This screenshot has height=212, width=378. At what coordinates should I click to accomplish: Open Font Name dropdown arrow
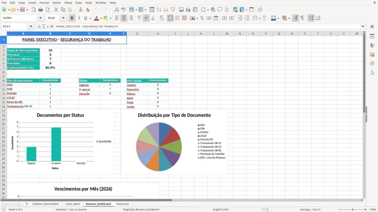pyautogui.click(x=40, y=18)
